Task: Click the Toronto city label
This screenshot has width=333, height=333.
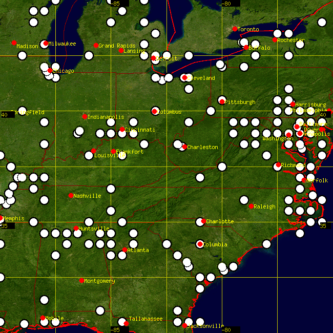Action: click(x=248, y=29)
